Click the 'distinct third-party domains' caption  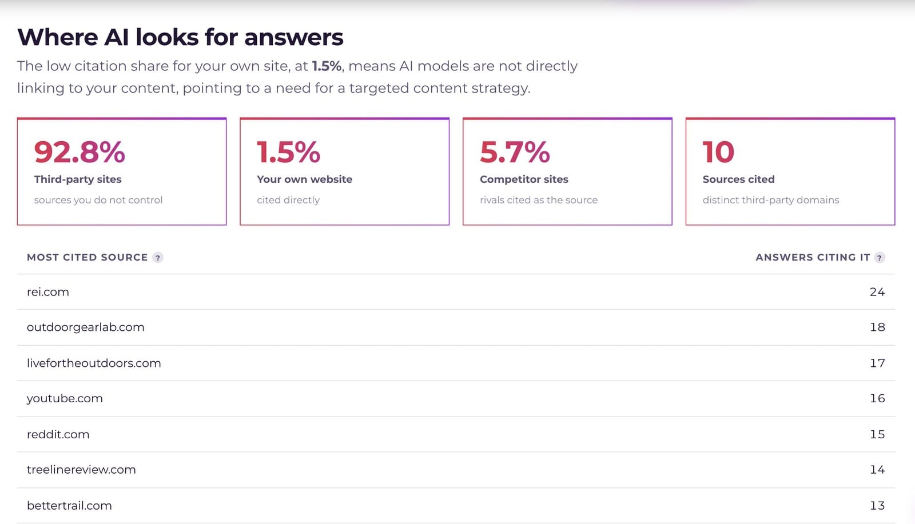[771, 200]
